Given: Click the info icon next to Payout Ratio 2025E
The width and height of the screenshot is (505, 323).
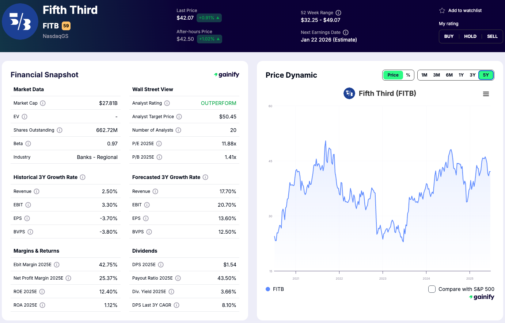Looking at the screenshot, I should [178, 278].
